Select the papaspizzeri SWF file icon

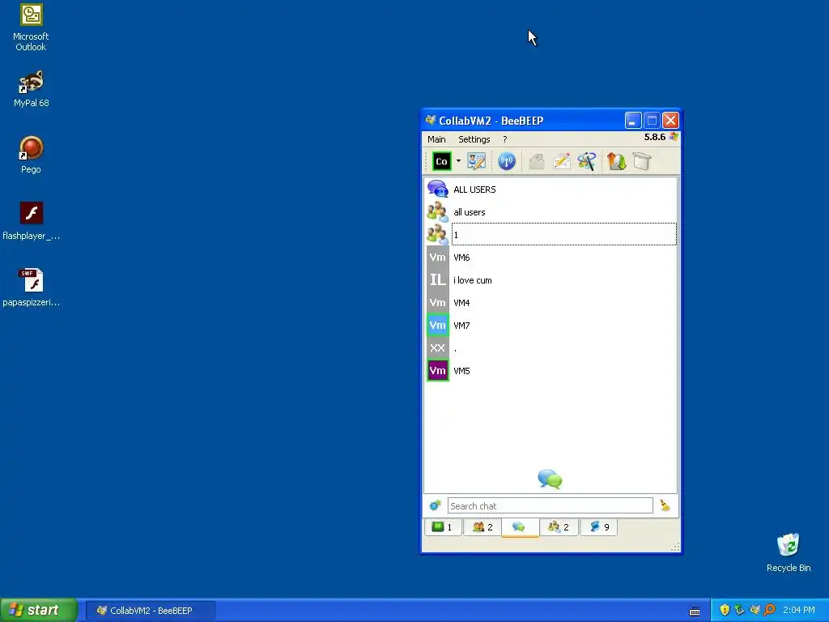[x=31, y=288]
